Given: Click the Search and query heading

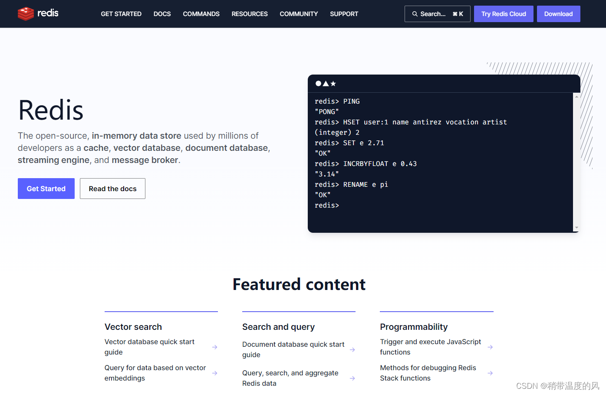Looking at the screenshot, I should (278, 327).
